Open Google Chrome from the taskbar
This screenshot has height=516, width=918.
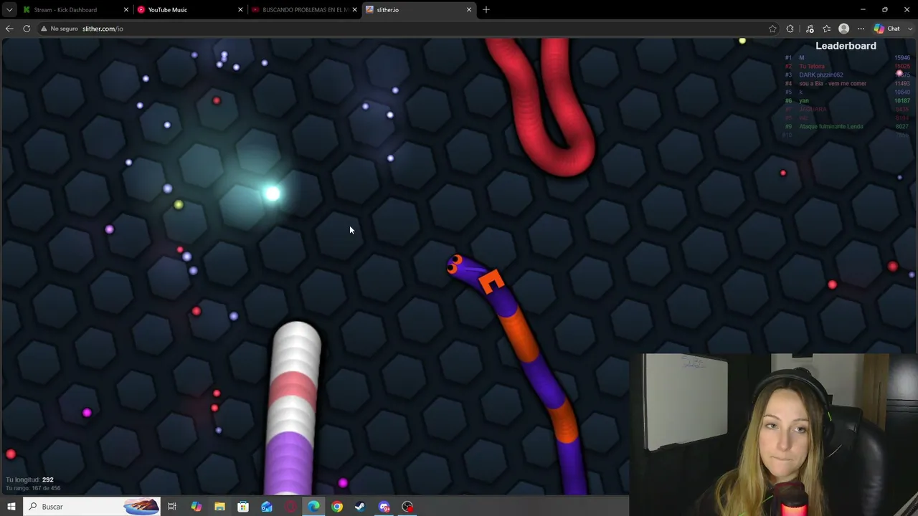tap(337, 507)
